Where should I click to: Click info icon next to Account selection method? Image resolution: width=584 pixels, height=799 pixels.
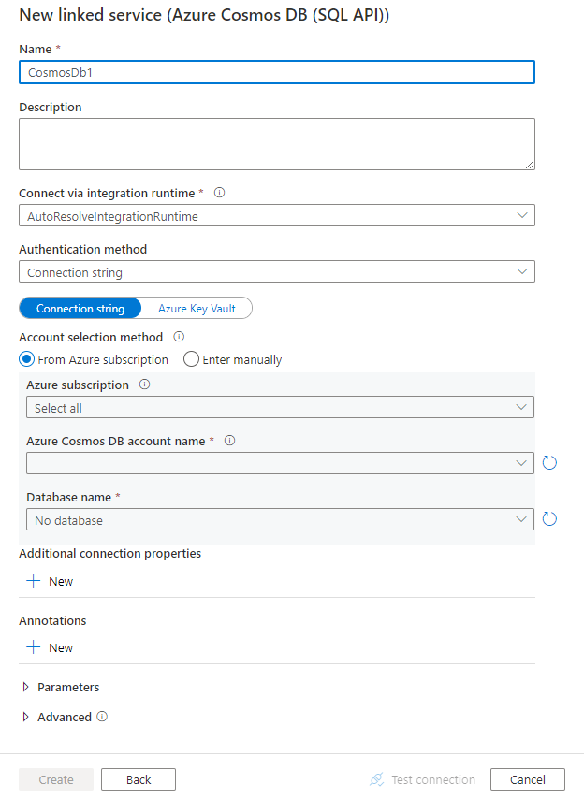(x=179, y=337)
